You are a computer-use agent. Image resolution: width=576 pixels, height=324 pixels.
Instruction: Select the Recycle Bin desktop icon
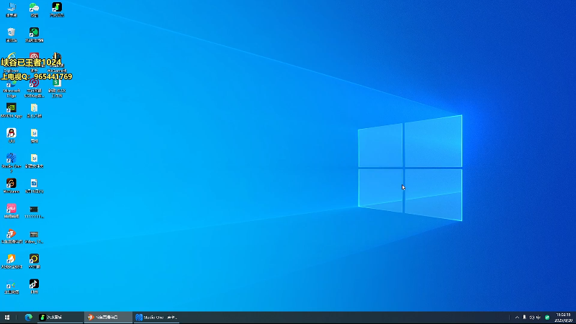[x=12, y=35]
